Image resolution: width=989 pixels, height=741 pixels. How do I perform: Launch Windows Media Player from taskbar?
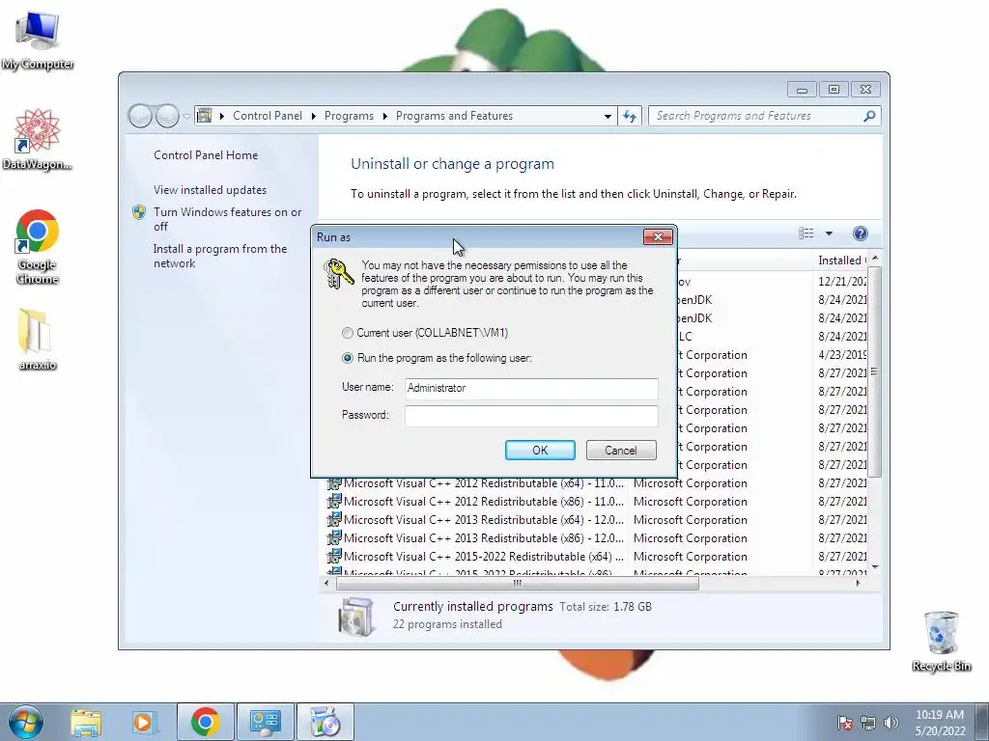click(143, 722)
